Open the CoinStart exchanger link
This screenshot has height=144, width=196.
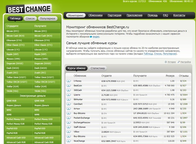click(x=78, y=104)
